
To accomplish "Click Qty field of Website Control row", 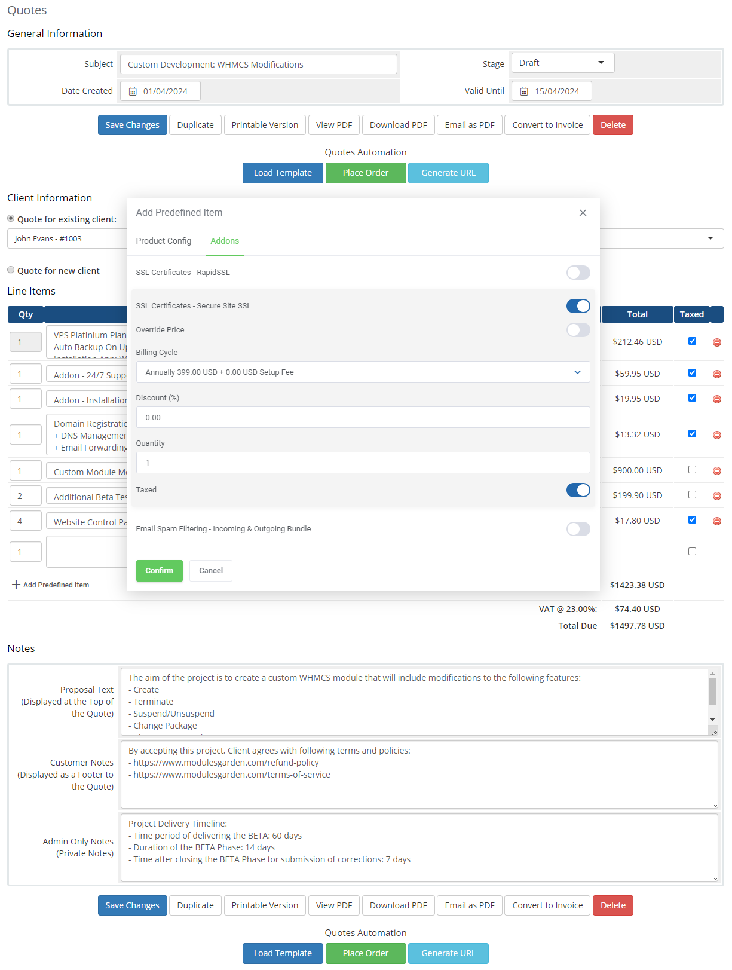I will point(26,521).
